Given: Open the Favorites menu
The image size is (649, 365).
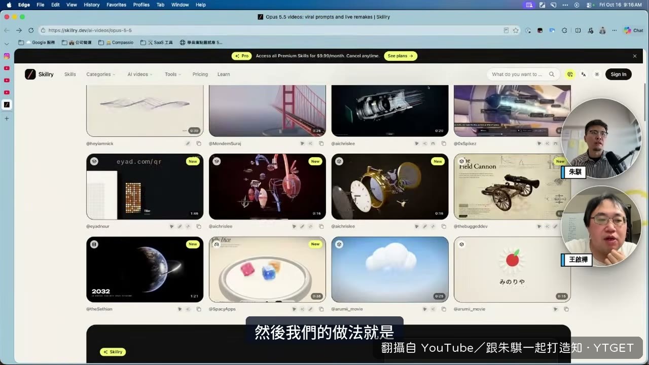Looking at the screenshot, I should pos(116,5).
